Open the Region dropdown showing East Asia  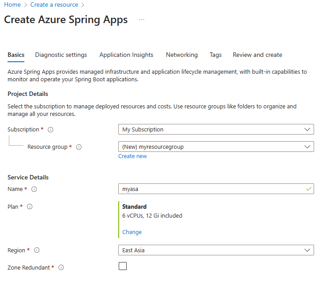(x=216, y=250)
